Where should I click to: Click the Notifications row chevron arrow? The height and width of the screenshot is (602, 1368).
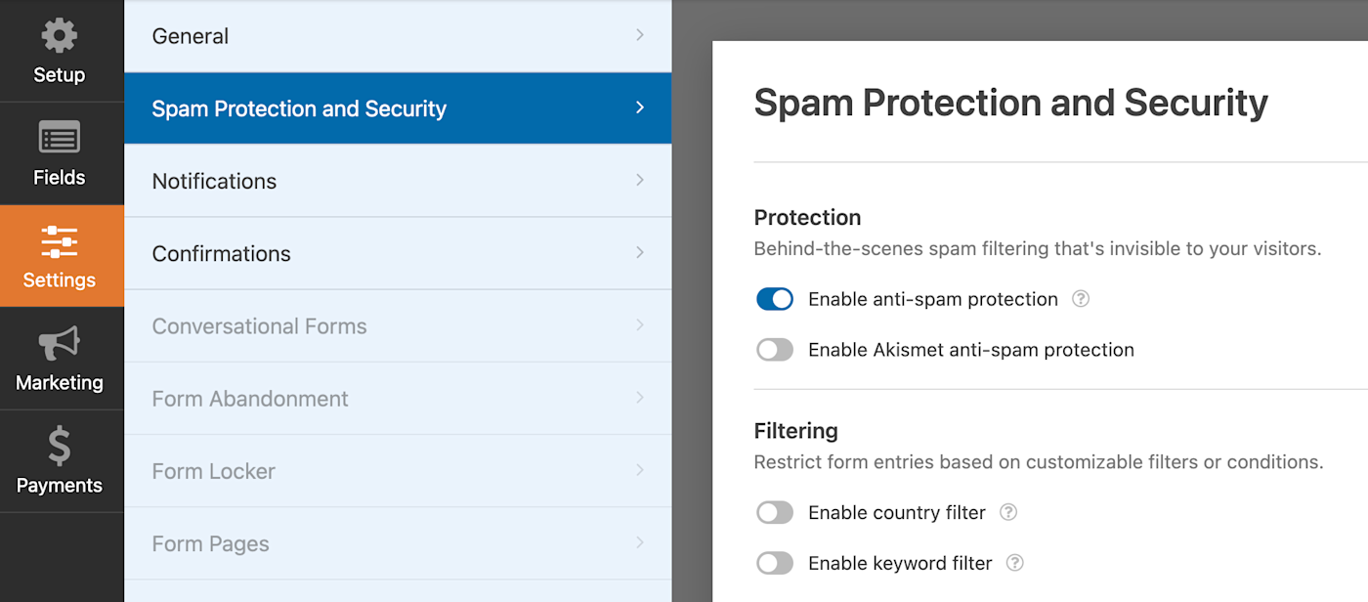tap(640, 180)
